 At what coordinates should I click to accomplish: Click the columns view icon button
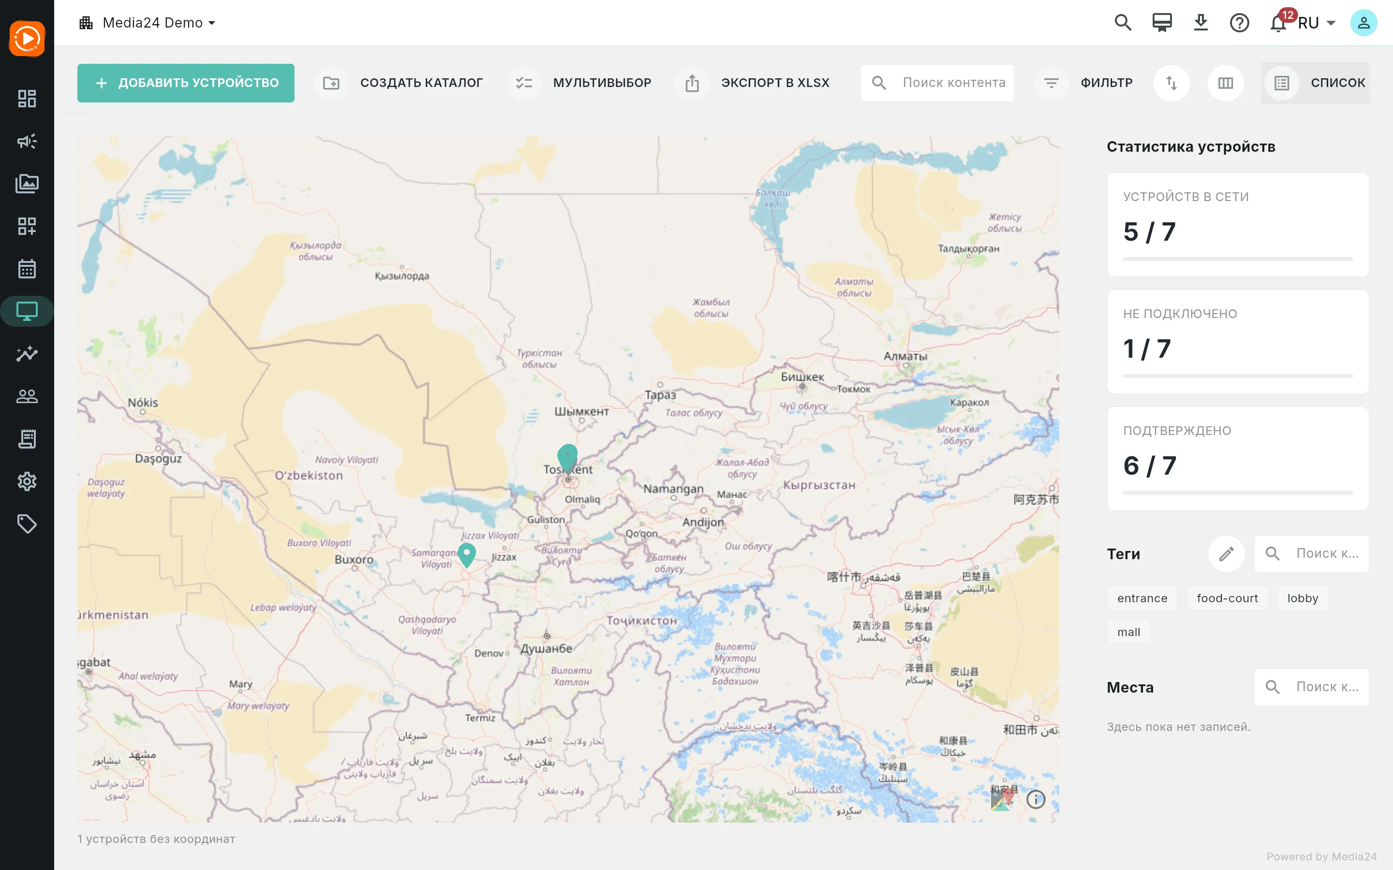pyautogui.click(x=1226, y=83)
